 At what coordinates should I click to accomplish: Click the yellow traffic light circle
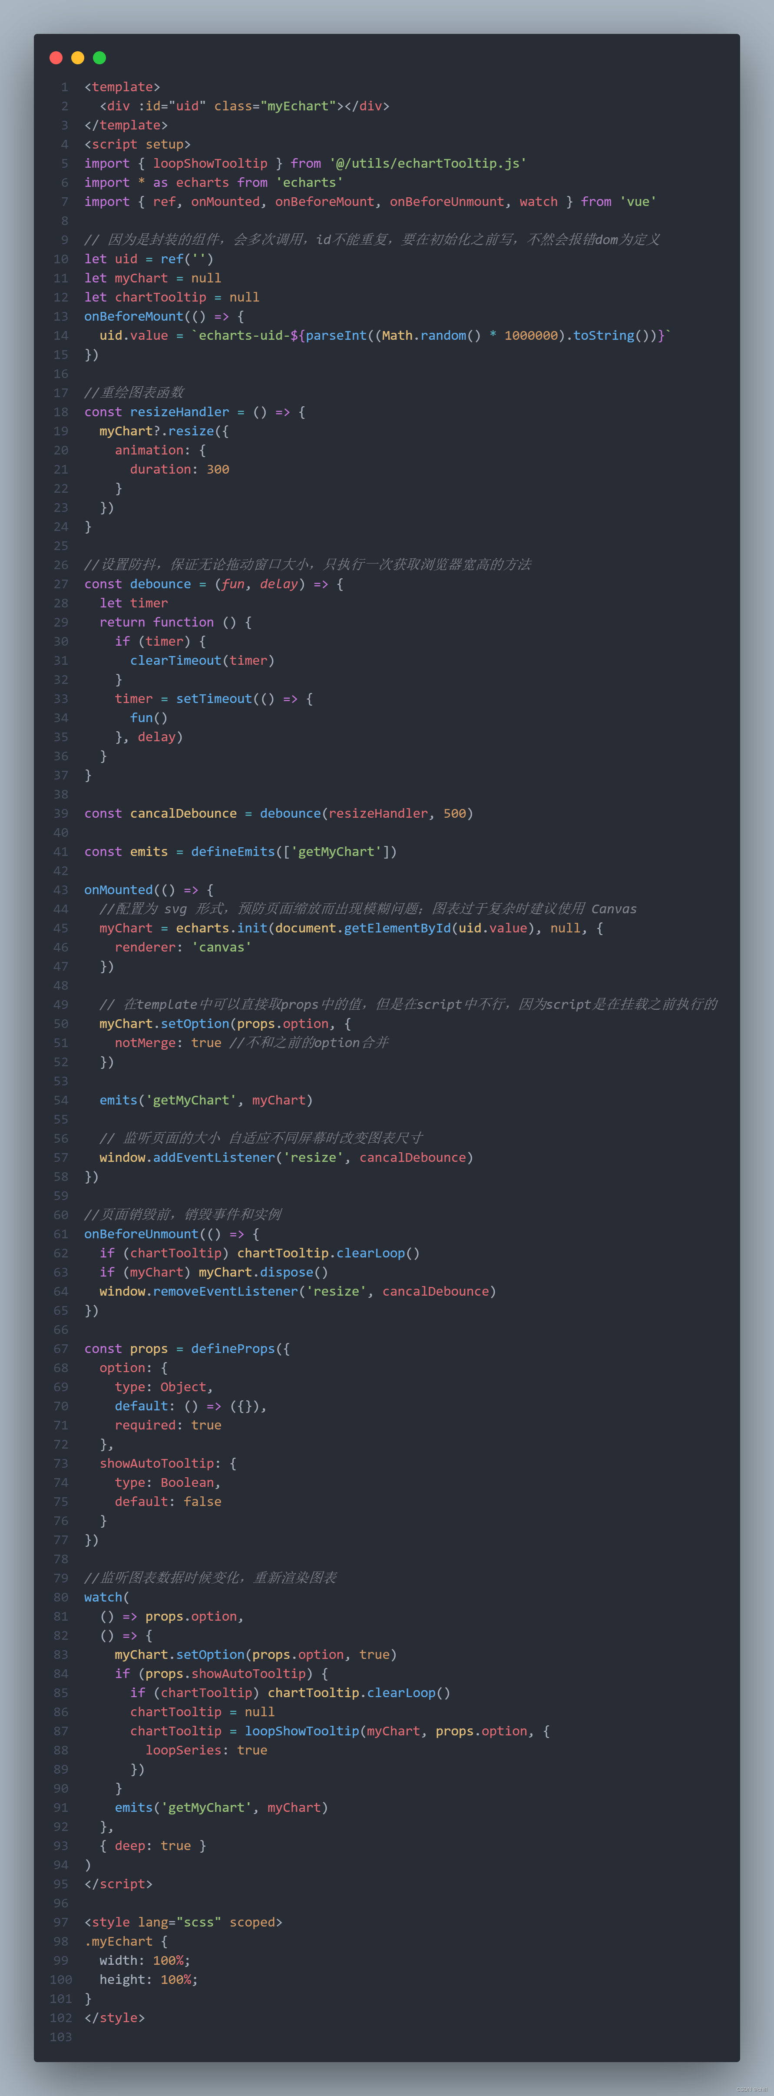(77, 58)
